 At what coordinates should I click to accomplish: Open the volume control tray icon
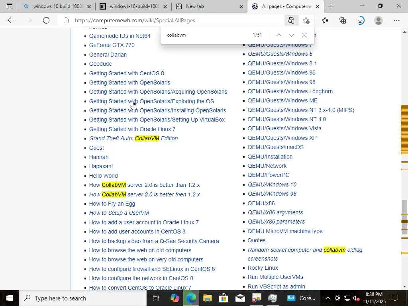[356, 298]
